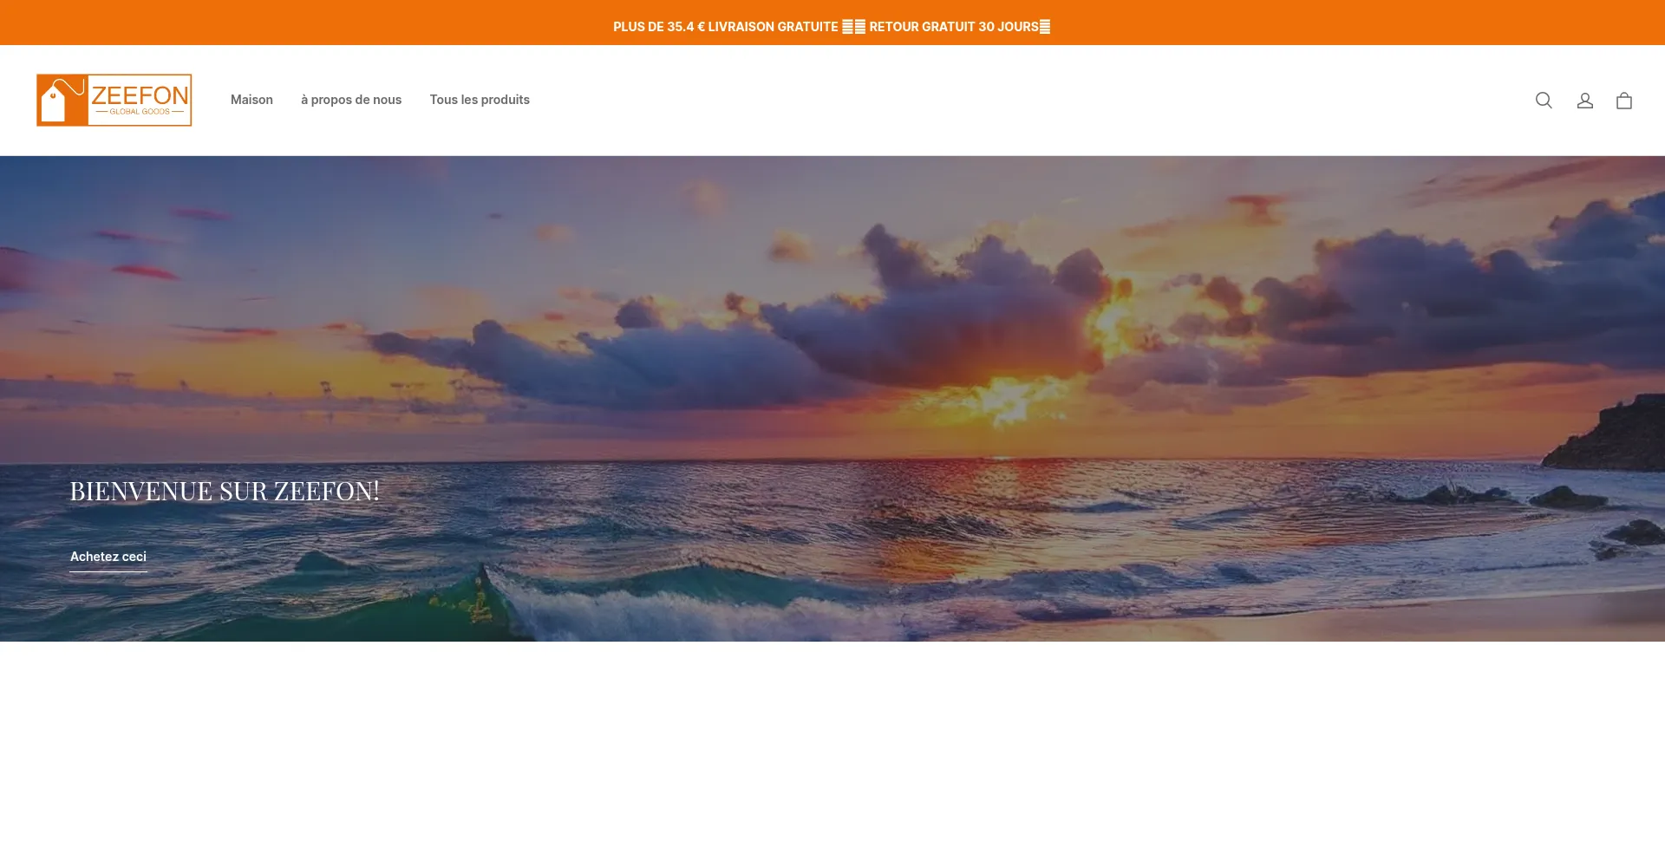1665x861 pixels.
Task: Click the RETOUR GRATUIT 30 JOURS text
Action: coord(953,27)
